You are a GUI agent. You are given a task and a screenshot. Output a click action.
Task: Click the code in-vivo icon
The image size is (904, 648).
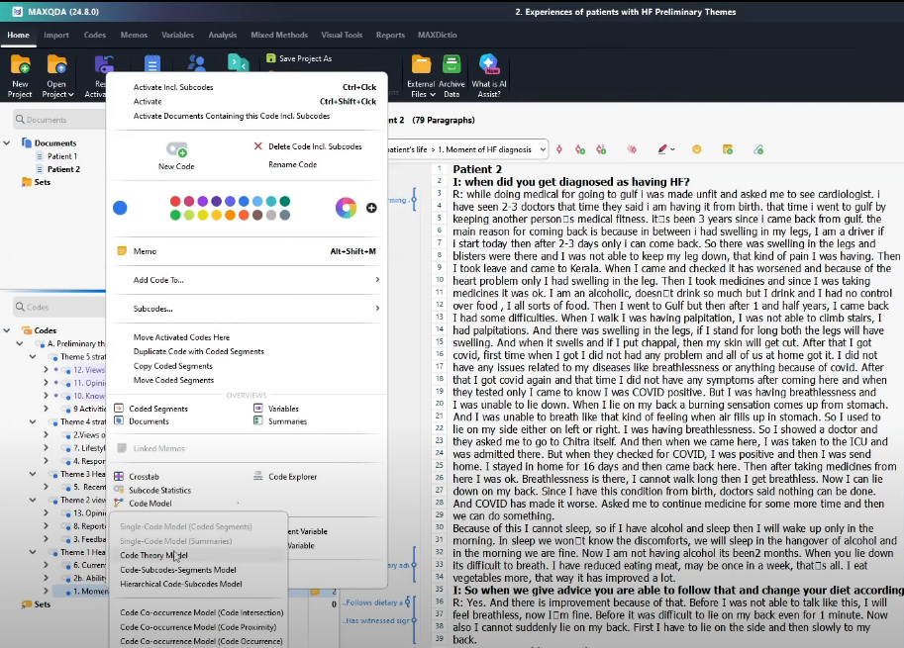coord(601,149)
